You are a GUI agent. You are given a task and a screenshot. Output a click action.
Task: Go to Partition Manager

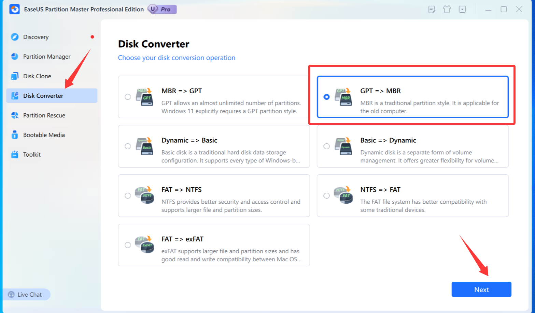point(52,57)
